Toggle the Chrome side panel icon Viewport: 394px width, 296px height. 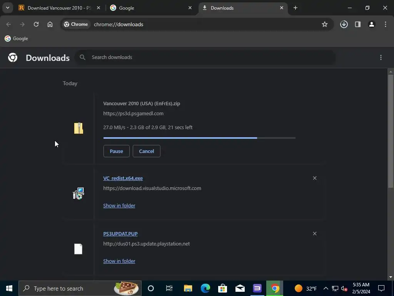pyautogui.click(x=358, y=24)
